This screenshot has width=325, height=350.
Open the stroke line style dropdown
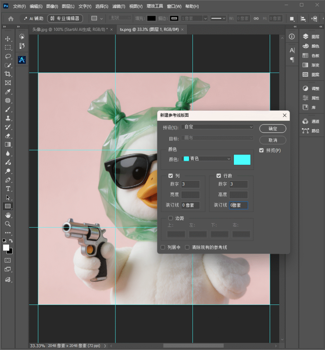pyautogui.click(x=218, y=18)
